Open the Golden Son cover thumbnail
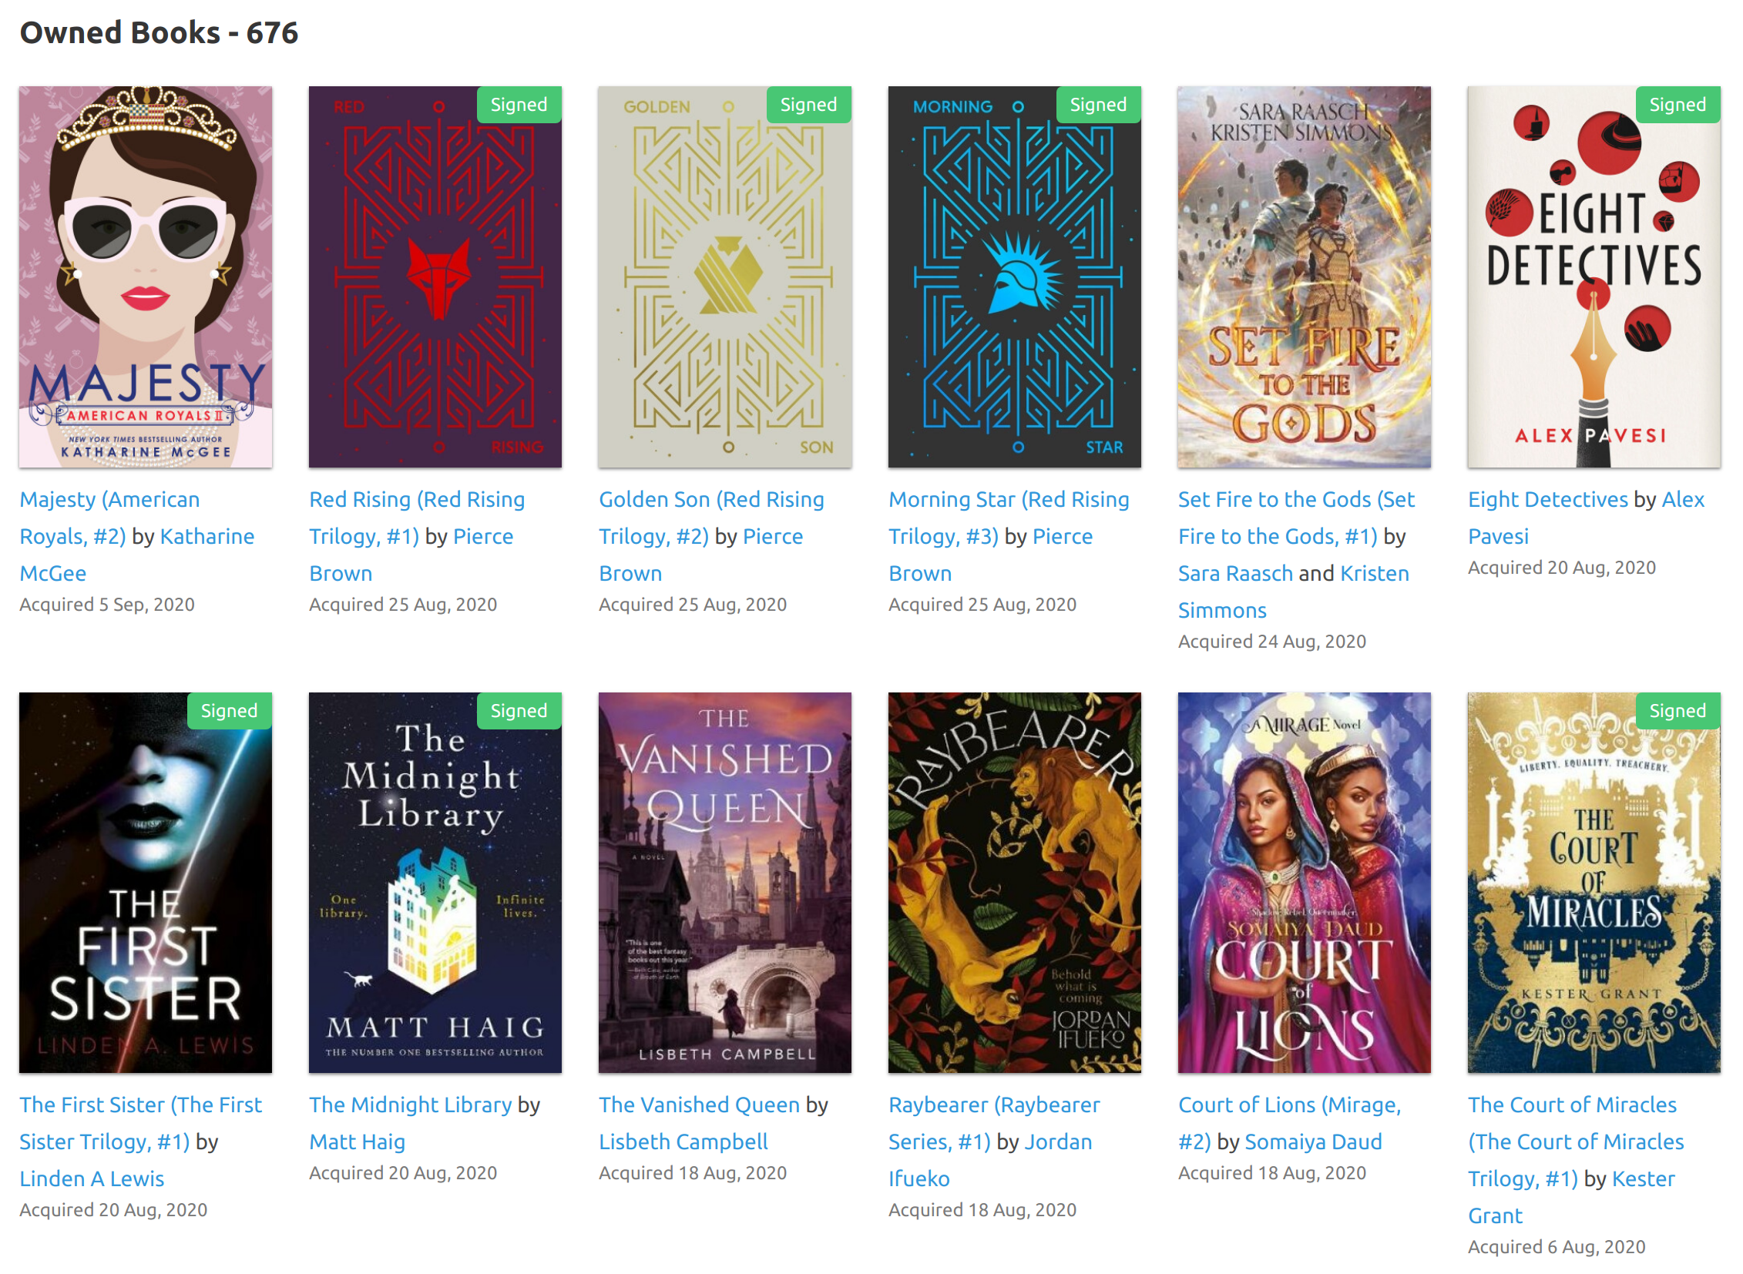The width and height of the screenshot is (1743, 1274). [725, 277]
